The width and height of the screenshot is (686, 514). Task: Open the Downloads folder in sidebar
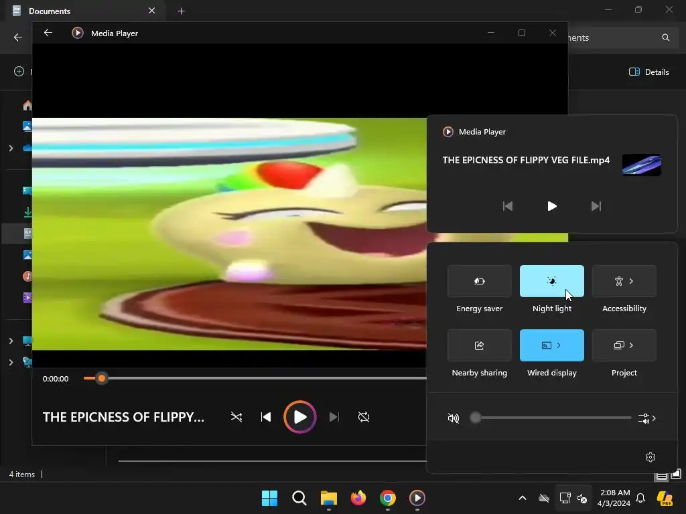tap(27, 212)
